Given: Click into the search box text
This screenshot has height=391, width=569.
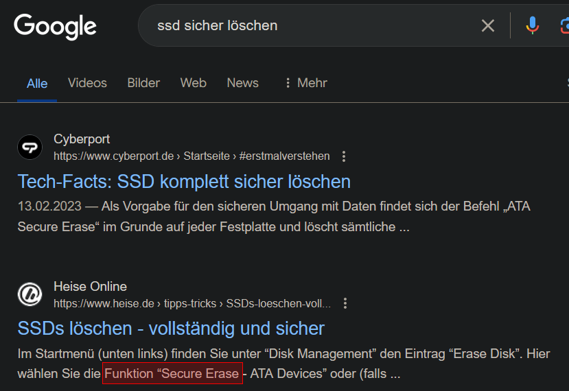Looking at the screenshot, I should coord(218,25).
